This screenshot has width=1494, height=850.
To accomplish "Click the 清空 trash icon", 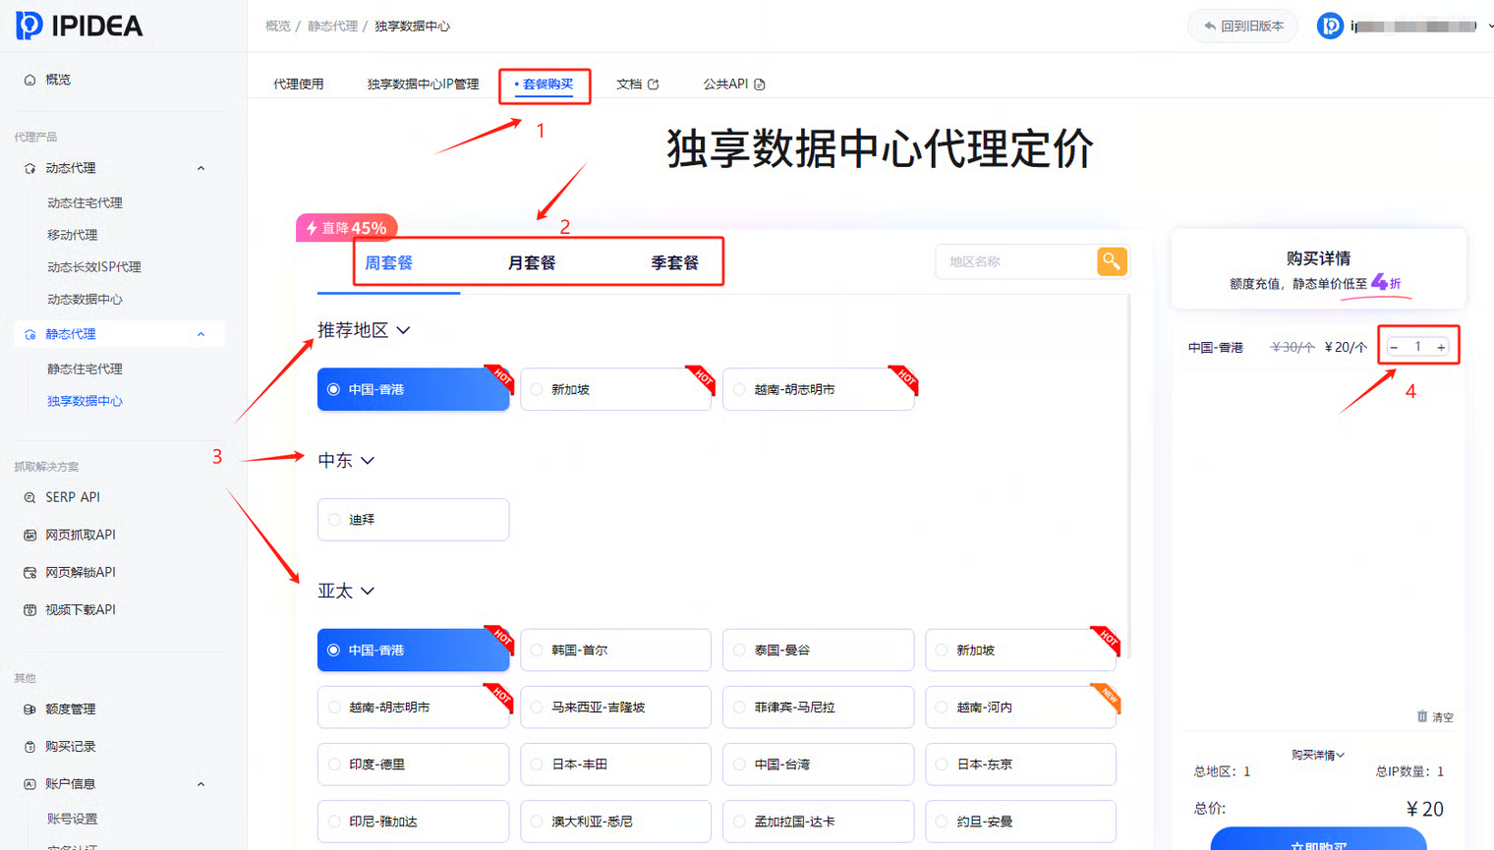I will click(x=1422, y=716).
